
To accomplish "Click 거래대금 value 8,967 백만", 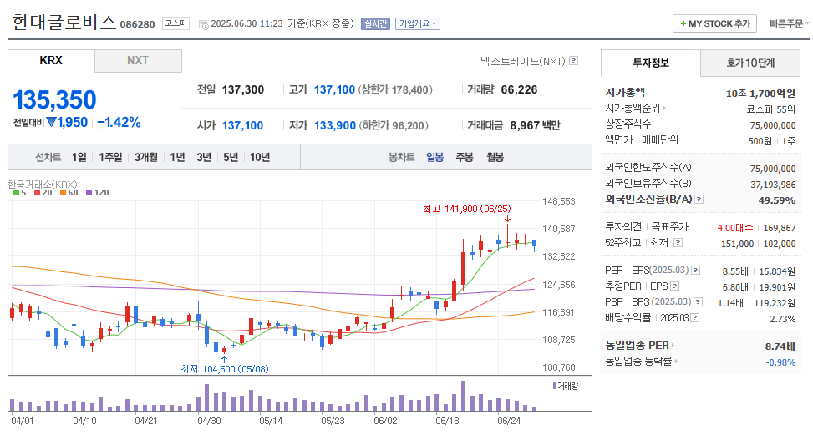I will coord(535,125).
